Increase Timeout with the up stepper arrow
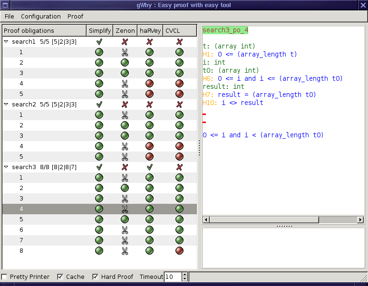Viewport: 368px width, 286px height. click(x=184, y=275)
